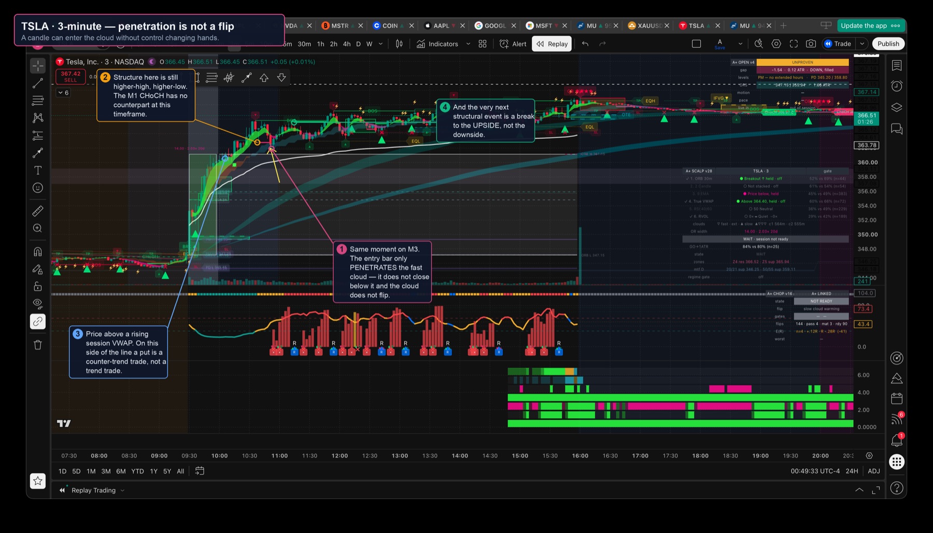Image resolution: width=933 pixels, height=533 pixels.
Task: Select the 4h timeframe
Action: click(x=347, y=44)
